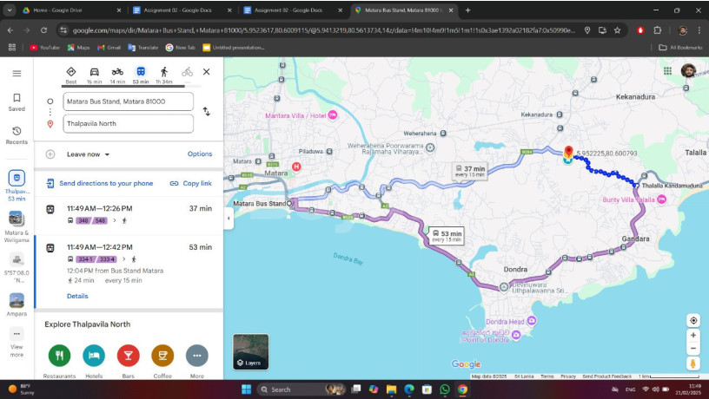Collapse the side panel arrow
Screen dimensions: 709x399
point(229,219)
